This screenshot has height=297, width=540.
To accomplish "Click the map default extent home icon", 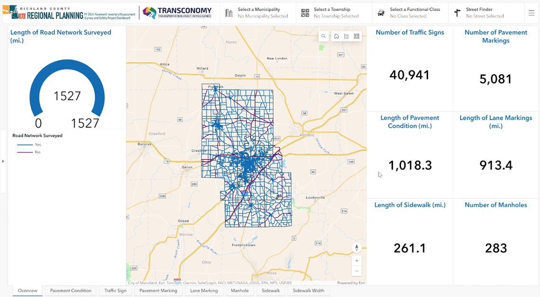I will (336, 36).
